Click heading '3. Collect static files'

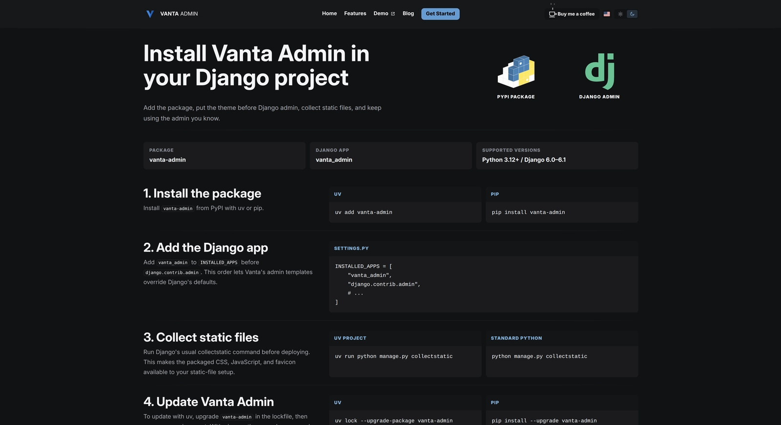click(x=201, y=338)
